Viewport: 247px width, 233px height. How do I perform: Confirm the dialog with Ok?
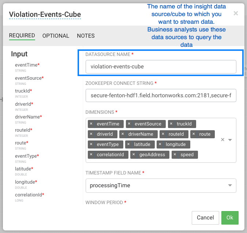coord(230,218)
